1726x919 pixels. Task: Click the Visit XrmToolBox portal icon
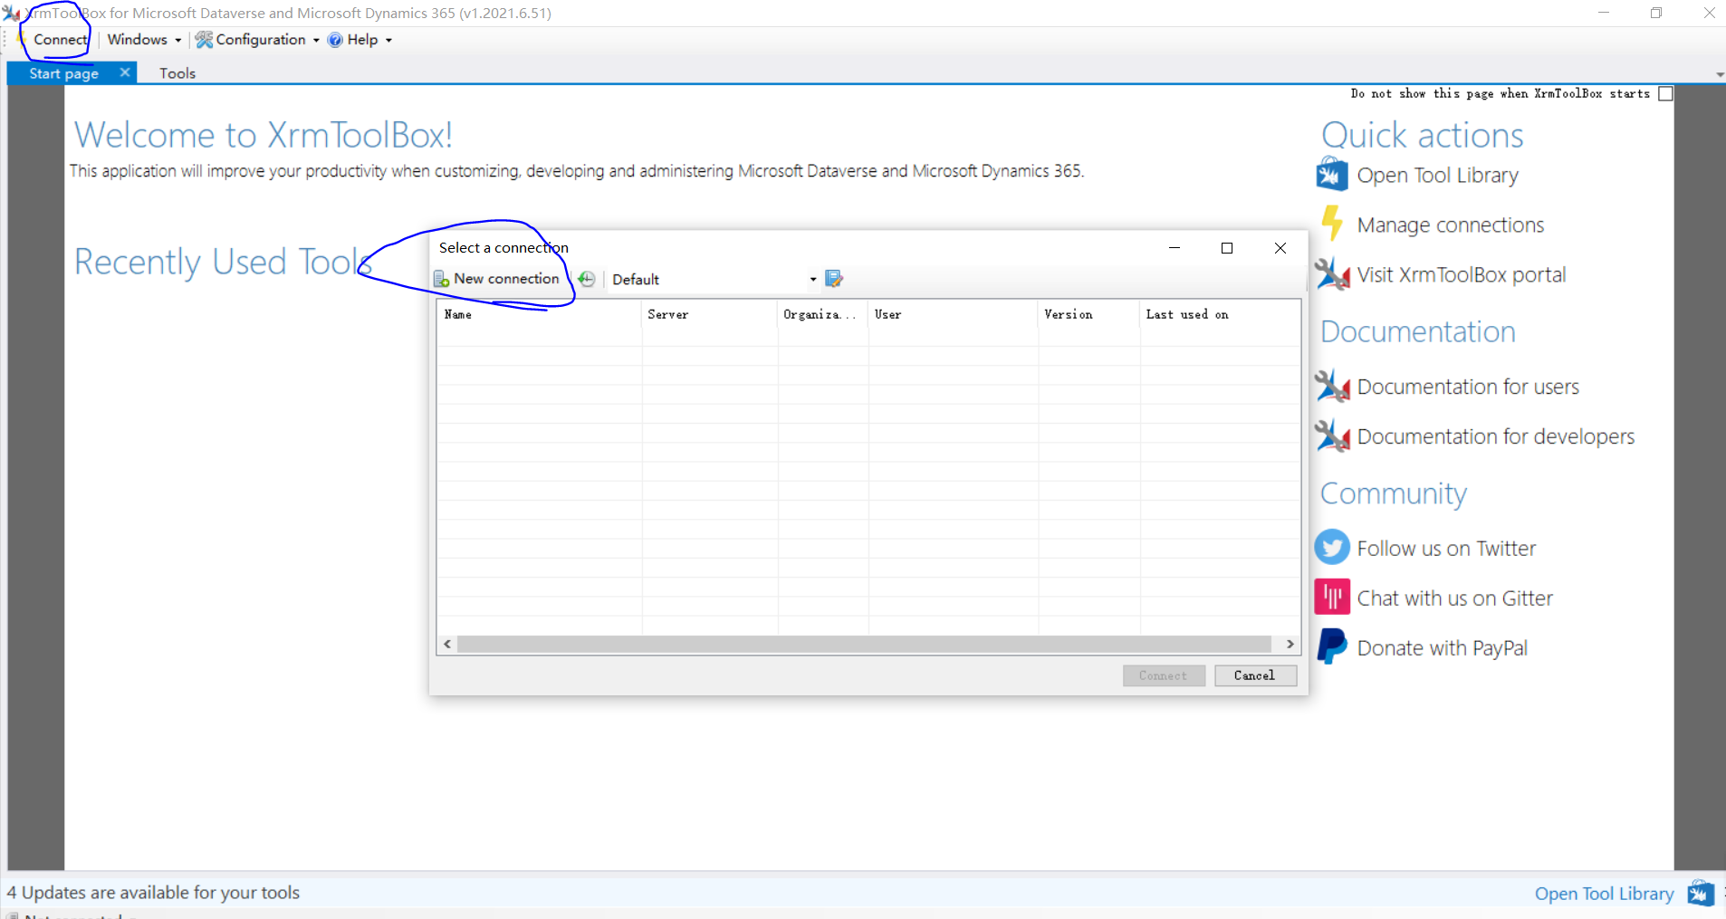[x=1332, y=273]
